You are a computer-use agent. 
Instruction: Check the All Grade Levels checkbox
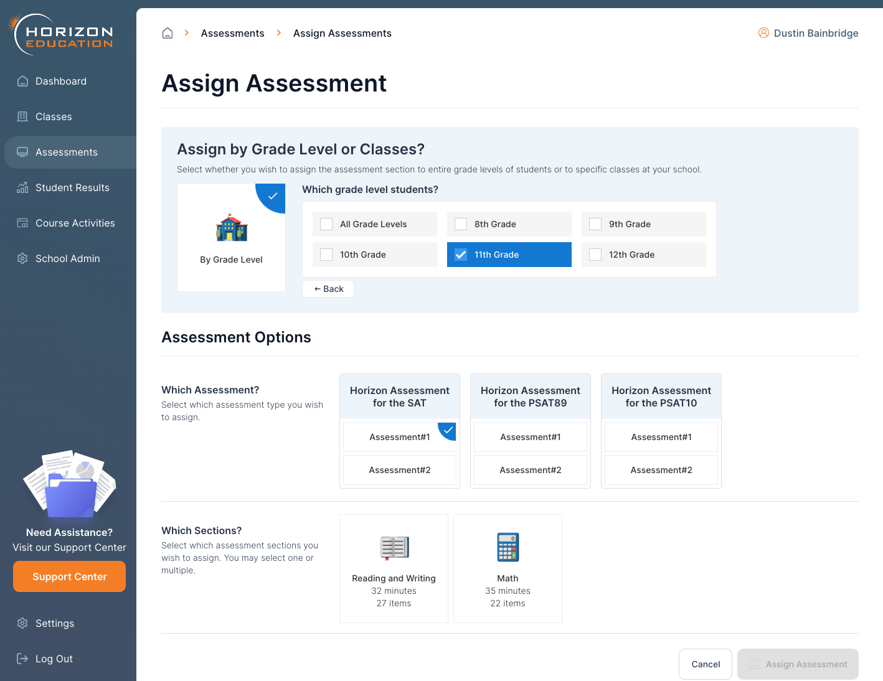326,223
